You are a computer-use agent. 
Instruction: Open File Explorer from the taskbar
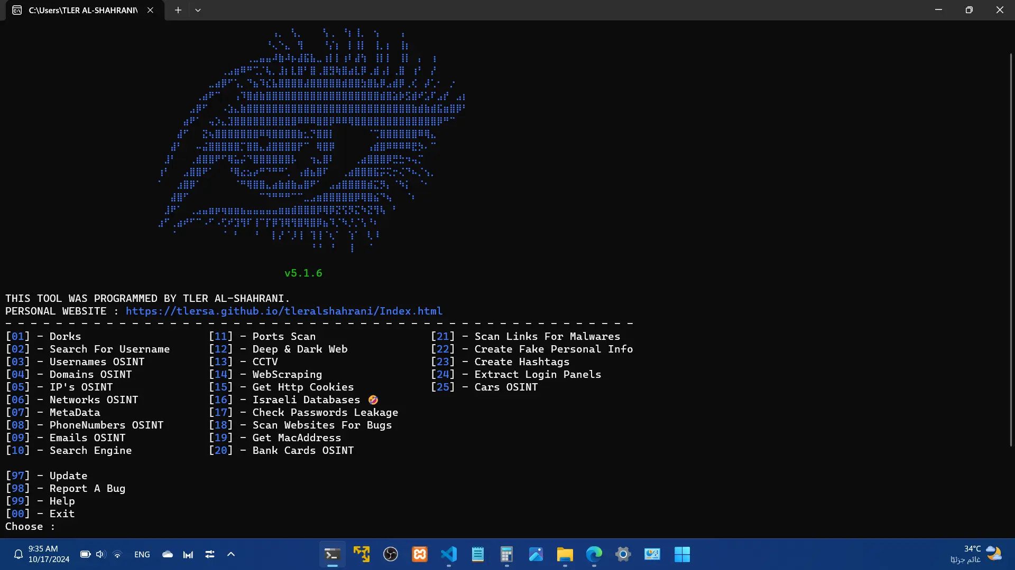pyautogui.click(x=565, y=554)
